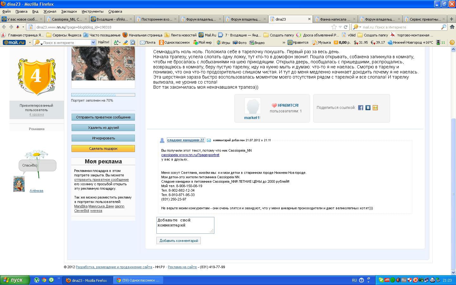Screen dimensions: 456x285
Task: Click the 4 уровня link
Action: 37,114
